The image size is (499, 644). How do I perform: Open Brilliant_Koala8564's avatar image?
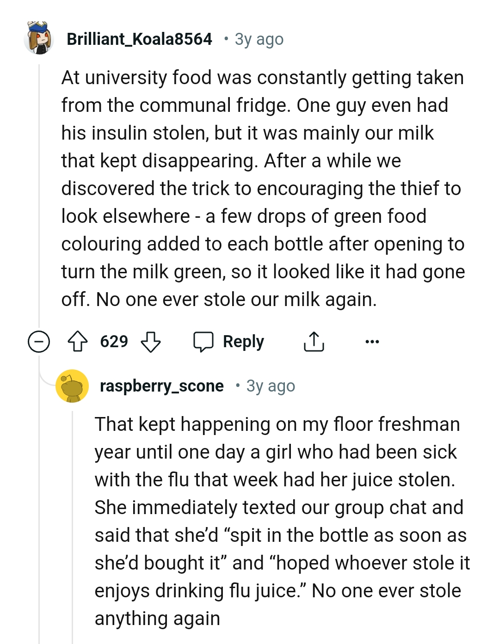pos(39,38)
